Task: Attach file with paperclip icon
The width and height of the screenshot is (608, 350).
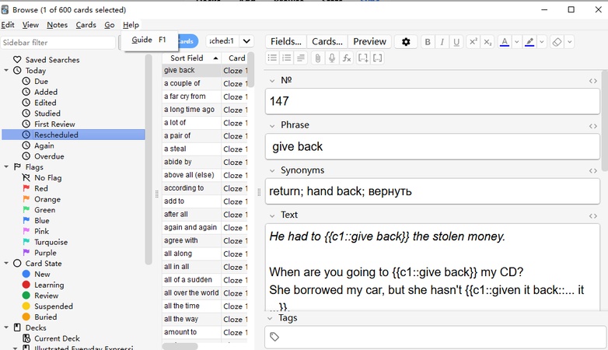Action: point(317,58)
